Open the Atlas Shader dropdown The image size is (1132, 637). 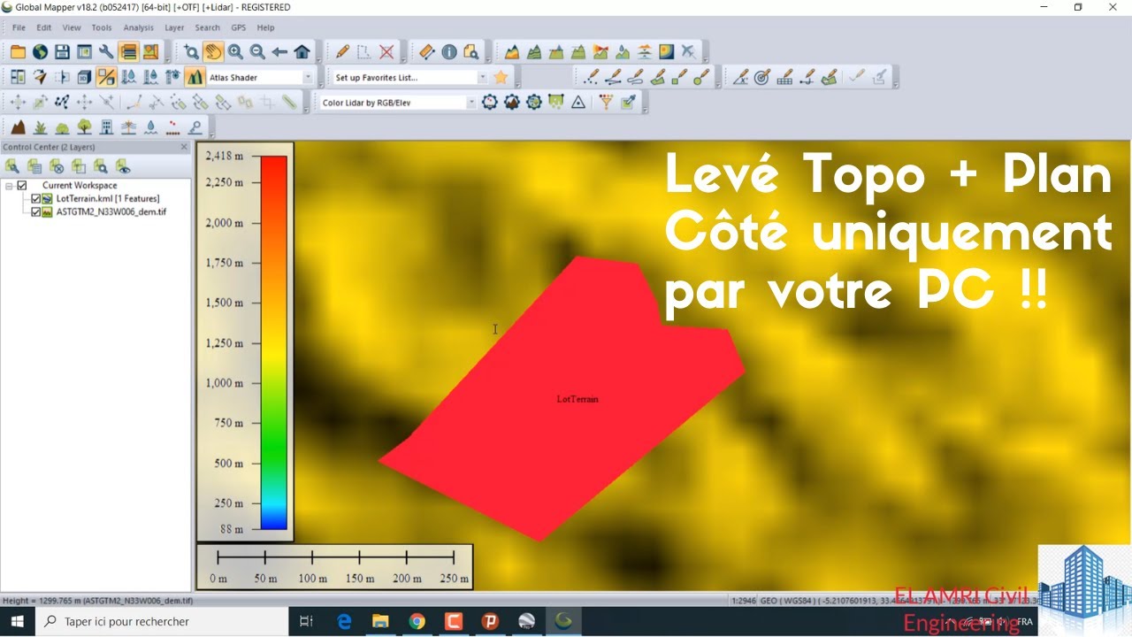pos(308,77)
